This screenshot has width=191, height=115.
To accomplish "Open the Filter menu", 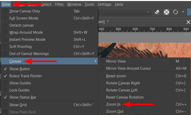I will (x=59, y=4).
